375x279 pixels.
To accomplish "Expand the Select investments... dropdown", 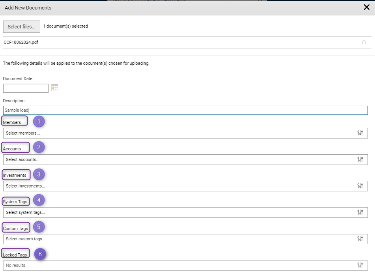I will (x=186, y=186).
